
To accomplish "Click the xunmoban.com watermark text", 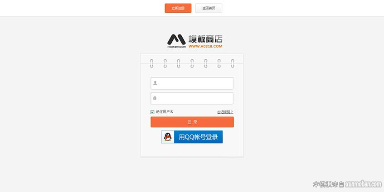I will (364, 184).
